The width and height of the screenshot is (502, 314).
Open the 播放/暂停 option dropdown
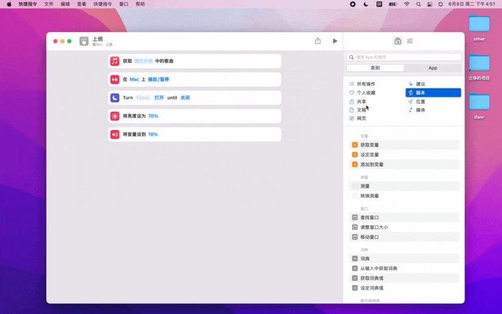[158, 80]
